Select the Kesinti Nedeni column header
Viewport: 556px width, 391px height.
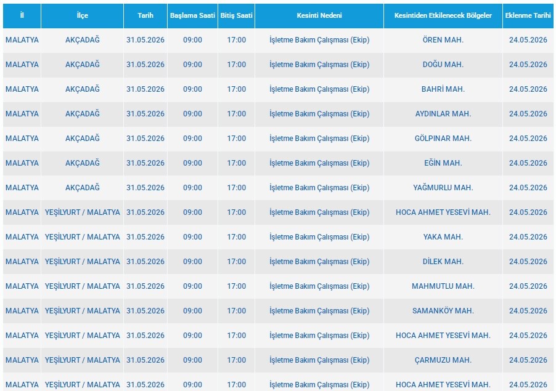point(319,15)
